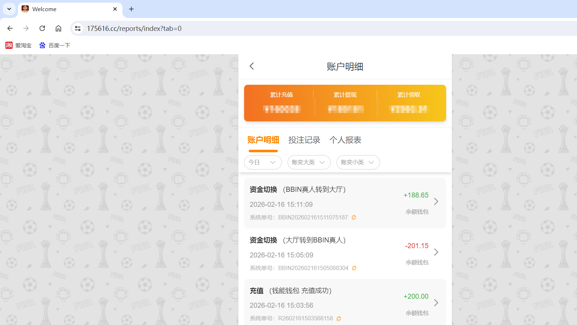Copy the BBIN202602161505088304 order number
Screen dimensions: 577x325
click(x=354, y=268)
